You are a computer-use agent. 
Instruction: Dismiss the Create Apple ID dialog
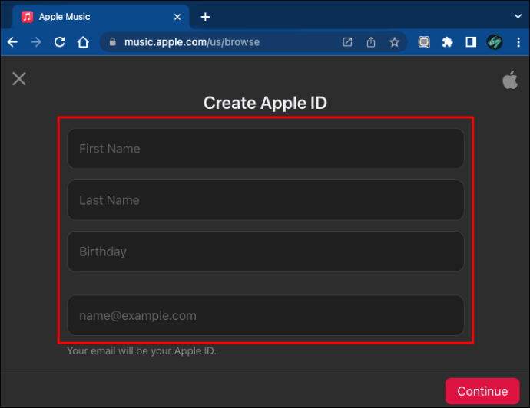click(19, 79)
